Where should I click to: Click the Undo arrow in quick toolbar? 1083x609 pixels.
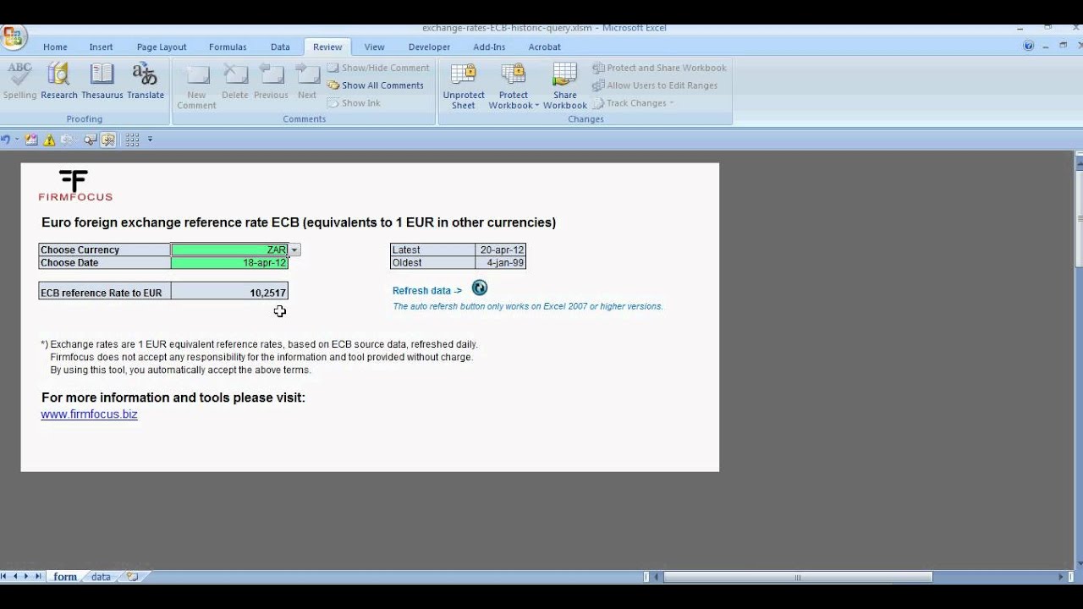pos(5,140)
